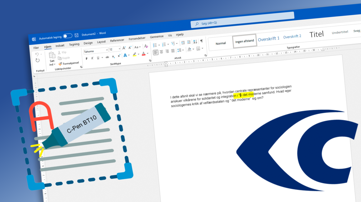Open the Referencer tab
This screenshot has width=361, height=202.
pos(117,40)
